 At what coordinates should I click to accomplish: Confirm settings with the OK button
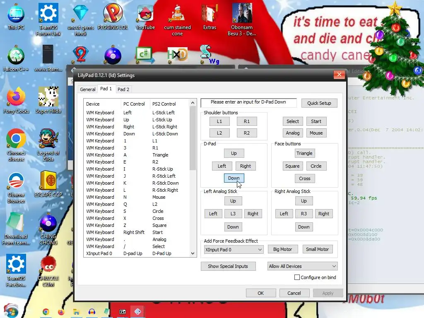click(x=261, y=293)
